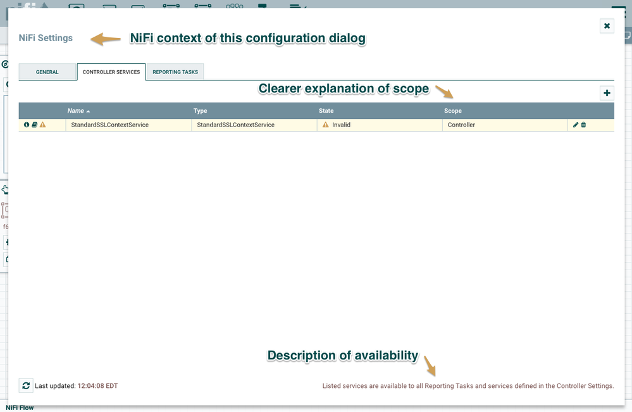Click the Invalid state warning icon
This screenshot has height=412, width=632.
[x=325, y=125]
